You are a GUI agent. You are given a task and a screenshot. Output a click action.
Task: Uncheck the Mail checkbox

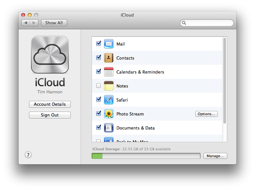click(x=98, y=44)
